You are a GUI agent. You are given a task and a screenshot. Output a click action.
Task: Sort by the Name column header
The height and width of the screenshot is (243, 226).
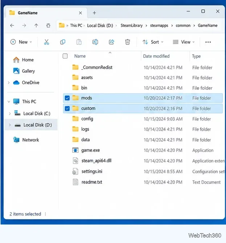80,56
